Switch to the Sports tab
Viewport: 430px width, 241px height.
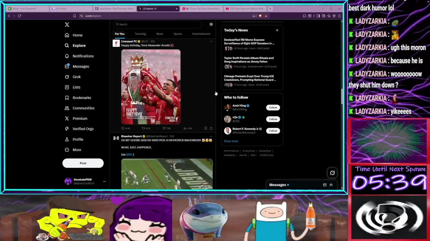[x=178, y=34]
